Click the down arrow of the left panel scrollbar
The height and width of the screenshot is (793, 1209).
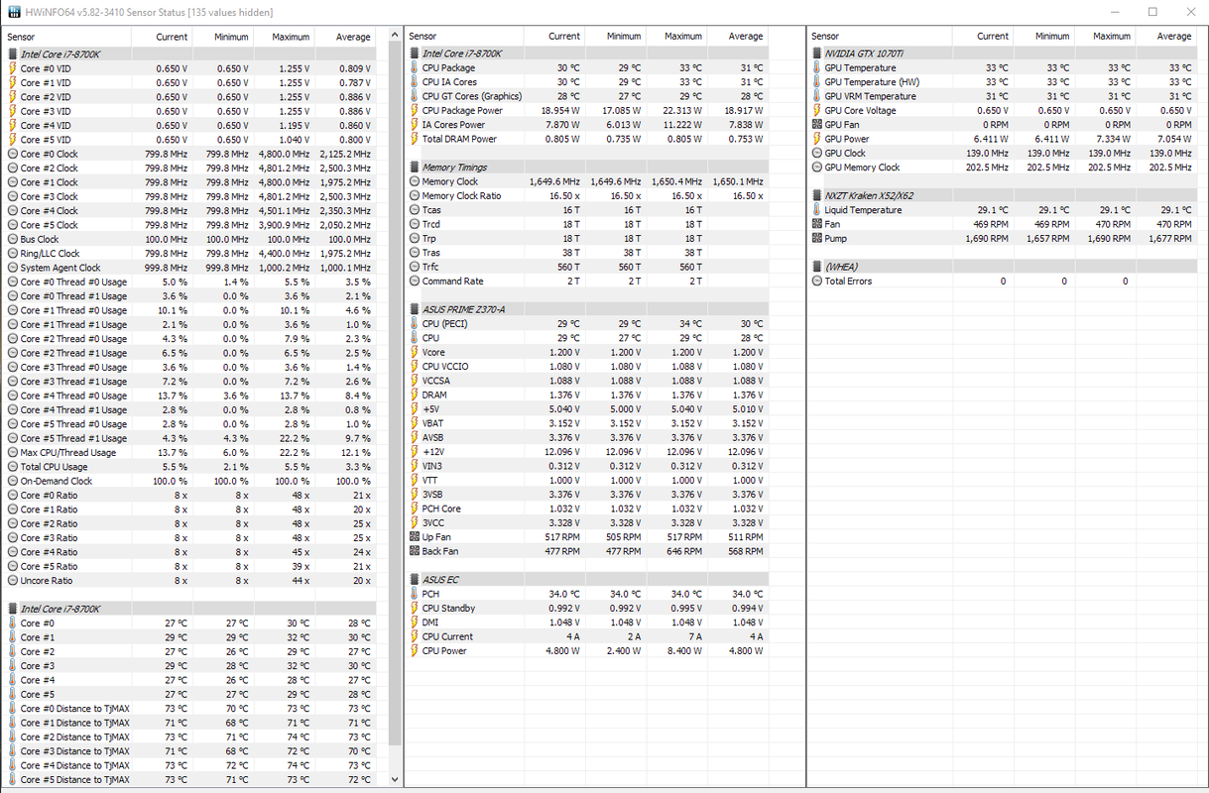(395, 780)
